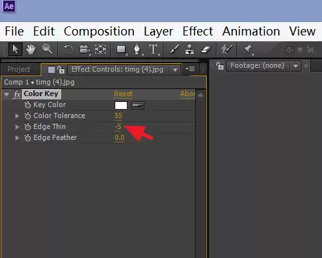Select the Puppet Pin tool
The height and width of the screenshot is (258, 322).
pyautogui.click(x=247, y=49)
